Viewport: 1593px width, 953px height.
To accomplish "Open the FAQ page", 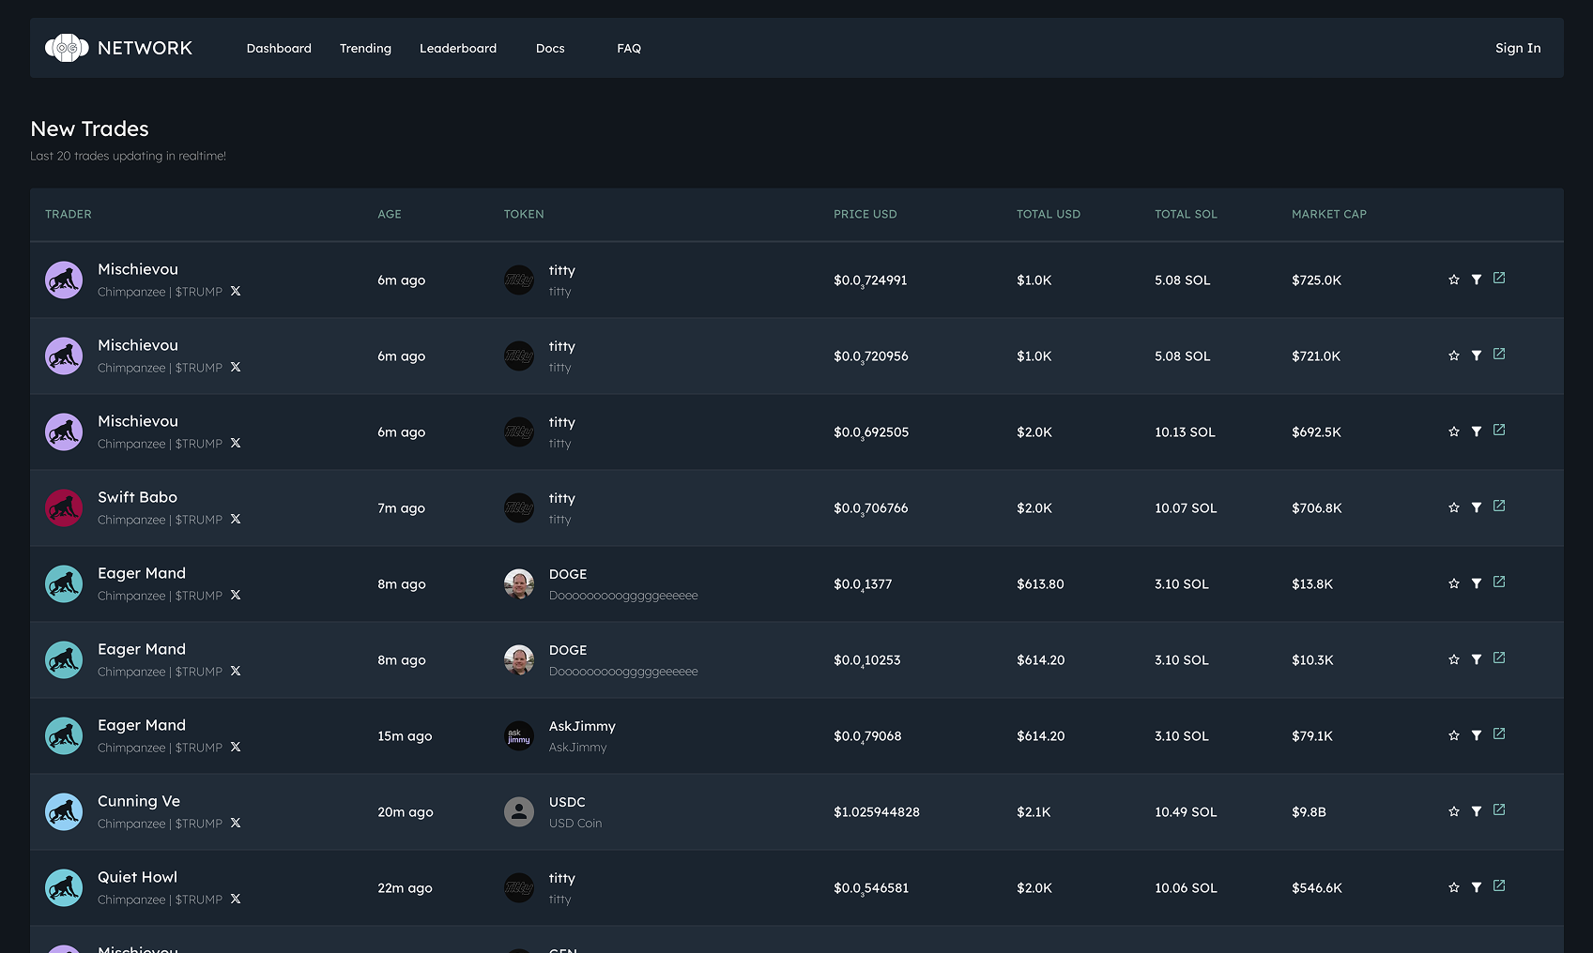I will coord(628,48).
